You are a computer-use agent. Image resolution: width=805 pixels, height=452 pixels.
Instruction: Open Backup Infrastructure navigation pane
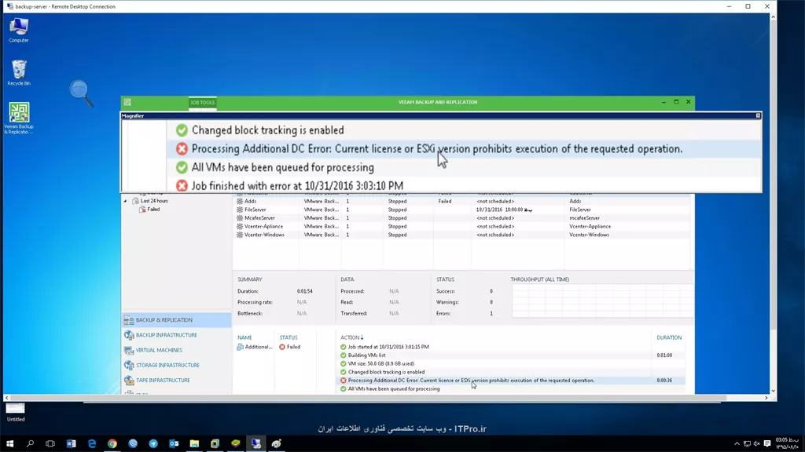[177, 335]
